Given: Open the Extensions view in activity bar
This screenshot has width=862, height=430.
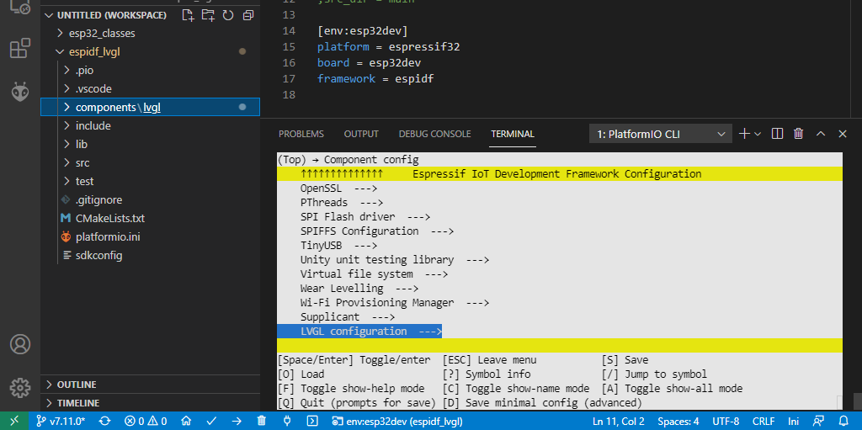Looking at the screenshot, I should (20, 48).
